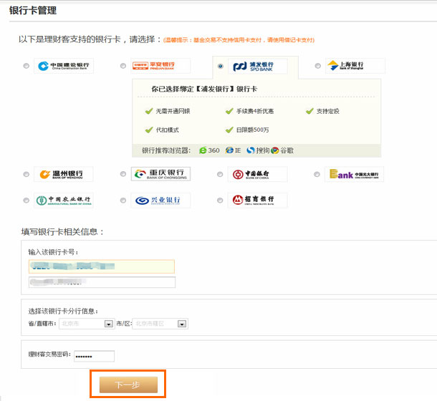Select China Everbright Bank radio button

point(317,174)
